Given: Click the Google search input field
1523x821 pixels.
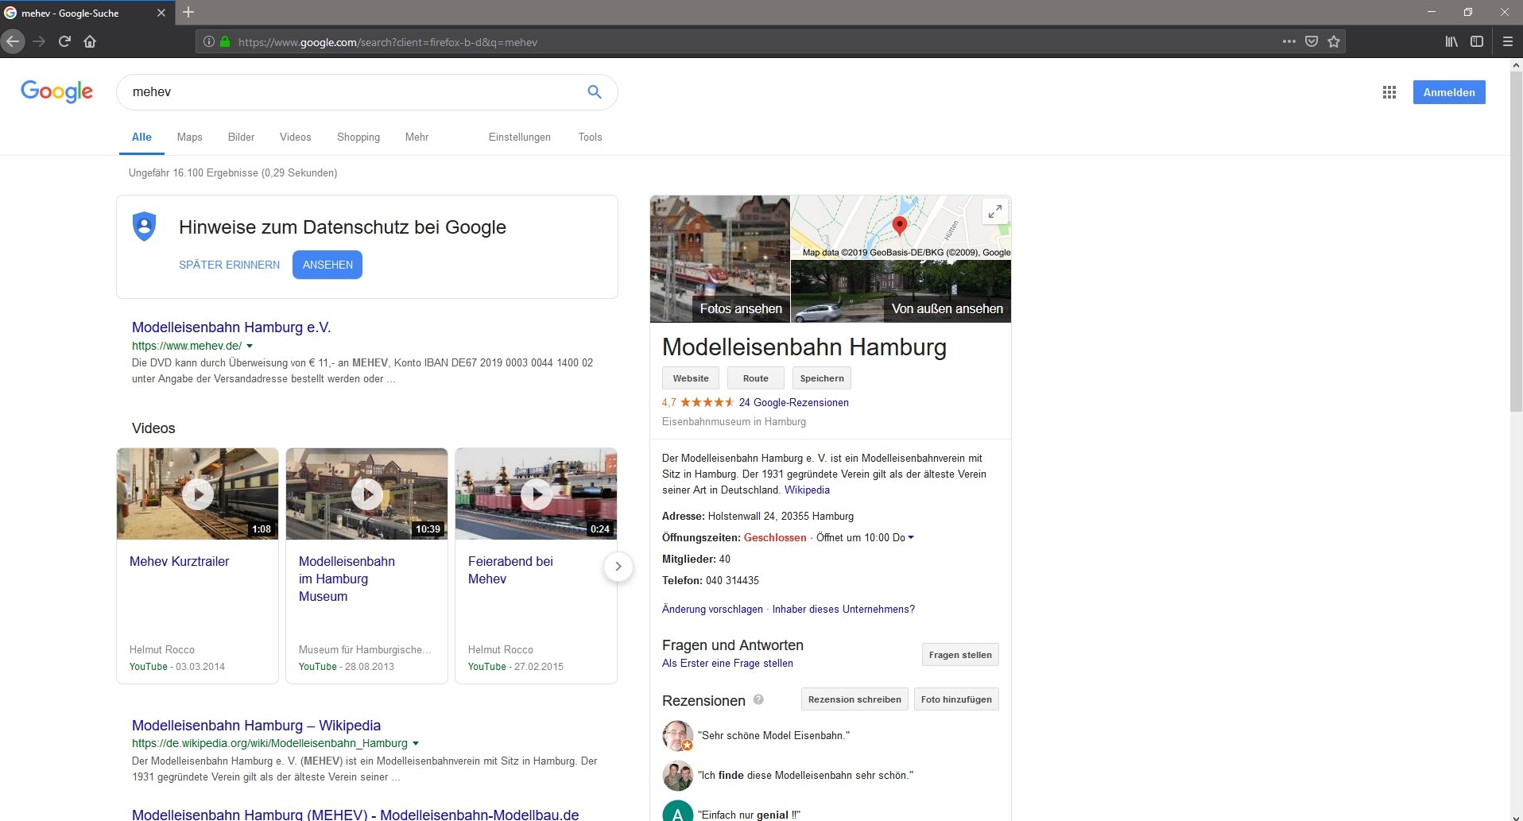Looking at the screenshot, I should coord(350,92).
